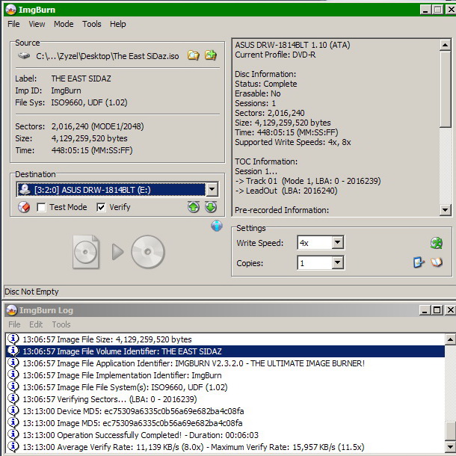The width and height of the screenshot is (456, 456).
Task: Open the Edit menu in ImgBurn Log
Action: (x=36, y=324)
